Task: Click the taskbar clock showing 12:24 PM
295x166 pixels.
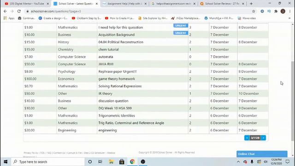Action: tap(277, 161)
